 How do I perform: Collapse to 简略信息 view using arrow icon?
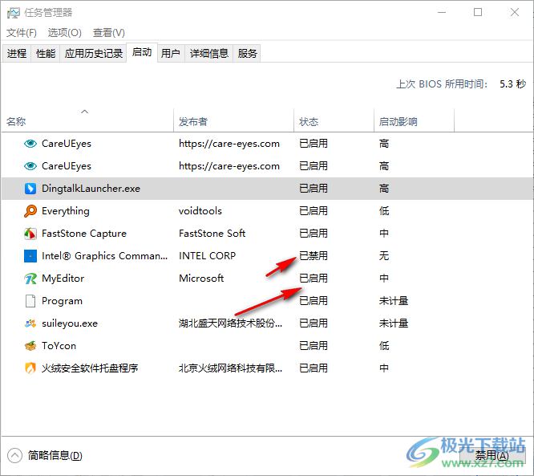(14, 456)
